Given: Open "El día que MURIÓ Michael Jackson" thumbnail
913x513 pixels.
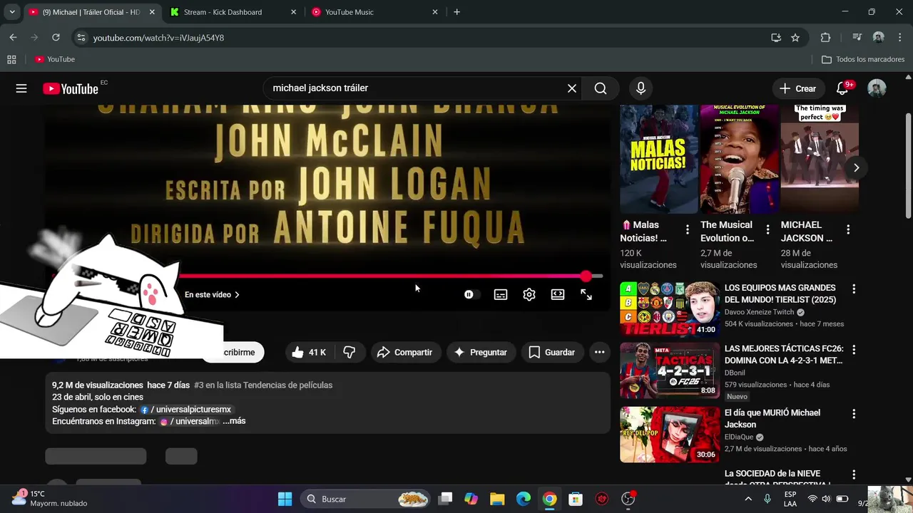Looking at the screenshot, I should pyautogui.click(x=670, y=435).
